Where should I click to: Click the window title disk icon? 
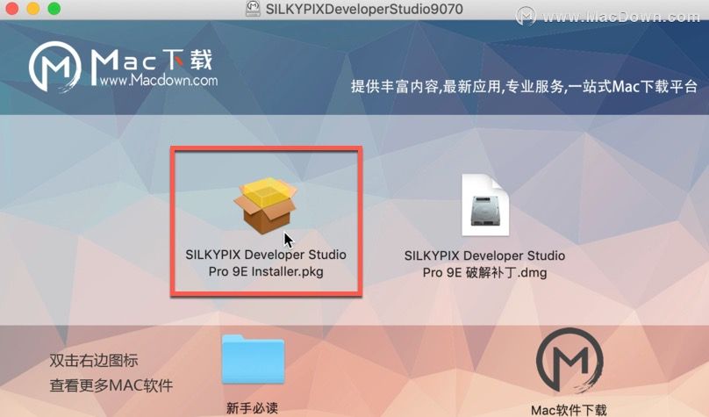tap(253, 9)
